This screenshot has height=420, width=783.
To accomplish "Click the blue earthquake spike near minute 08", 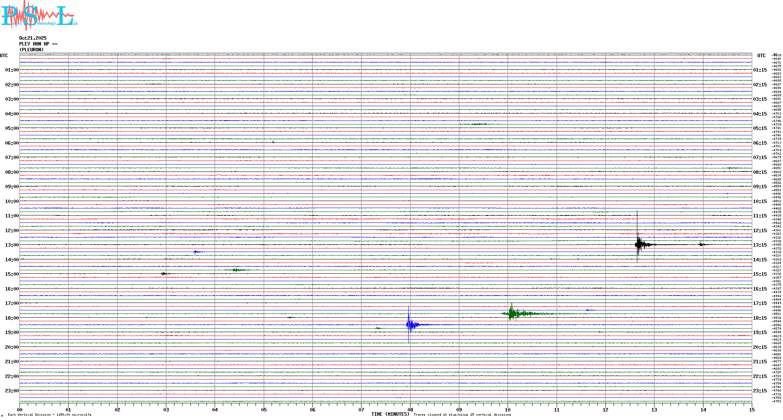I will coord(410,324).
